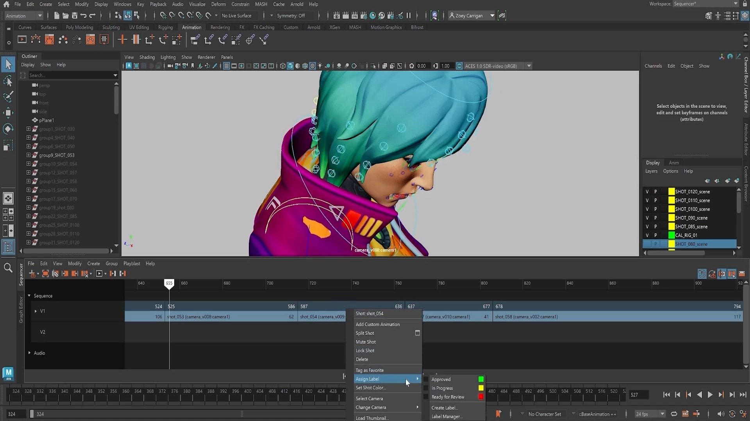Click the P toggle for CAL_RIG_01 layer
The height and width of the screenshot is (421, 750).
655,235
